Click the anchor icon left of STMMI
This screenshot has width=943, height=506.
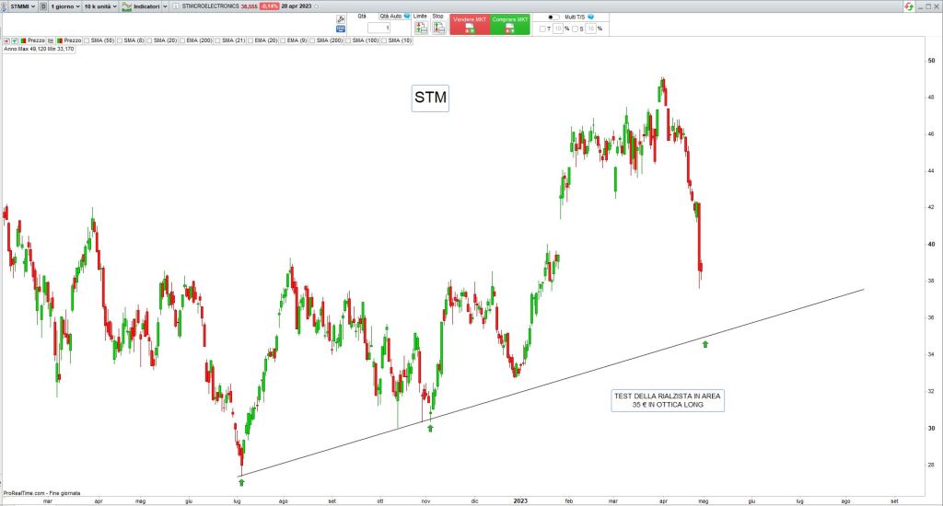pyautogui.click(x=4, y=6)
